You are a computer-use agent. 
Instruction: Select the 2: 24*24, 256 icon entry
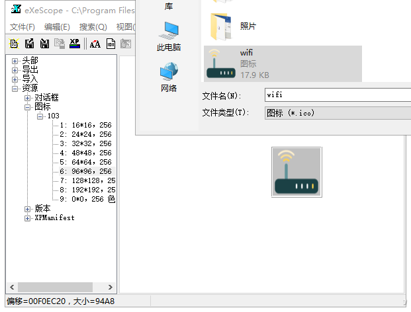pyautogui.click(x=85, y=134)
